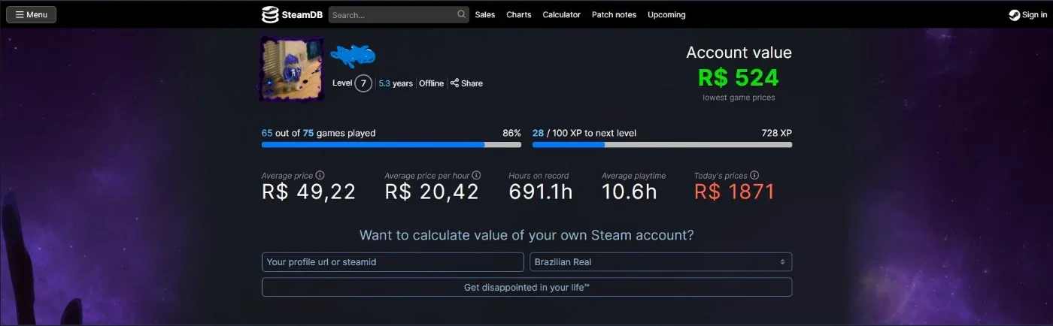Open the Brazilian Real currency dropdown
The height and width of the screenshot is (326, 1053).
pyautogui.click(x=661, y=262)
